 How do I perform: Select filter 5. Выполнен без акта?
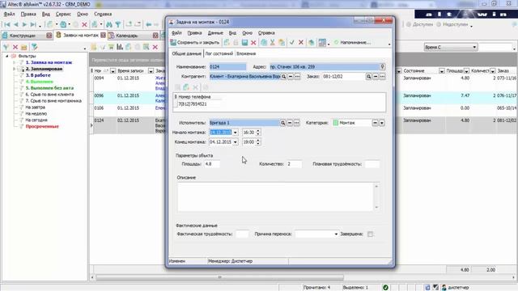pyautogui.click(x=49, y=88)
